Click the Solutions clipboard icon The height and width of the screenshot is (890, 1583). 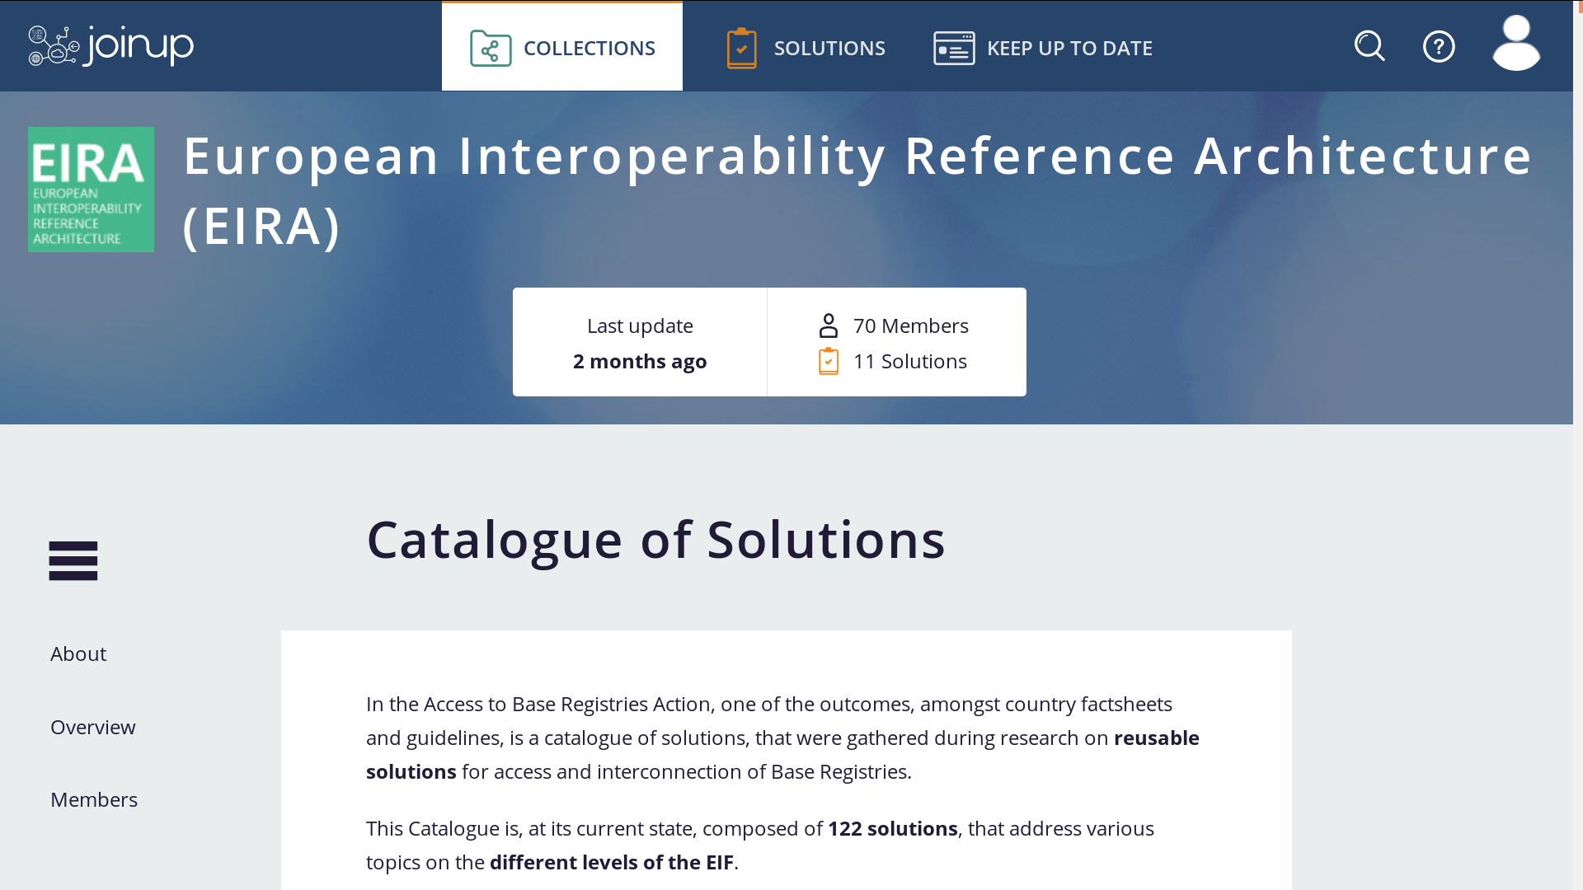point(741,47)
